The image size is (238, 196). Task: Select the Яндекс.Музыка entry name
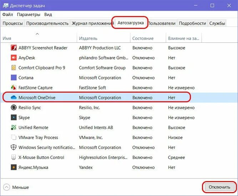click(x=33, y=167)
